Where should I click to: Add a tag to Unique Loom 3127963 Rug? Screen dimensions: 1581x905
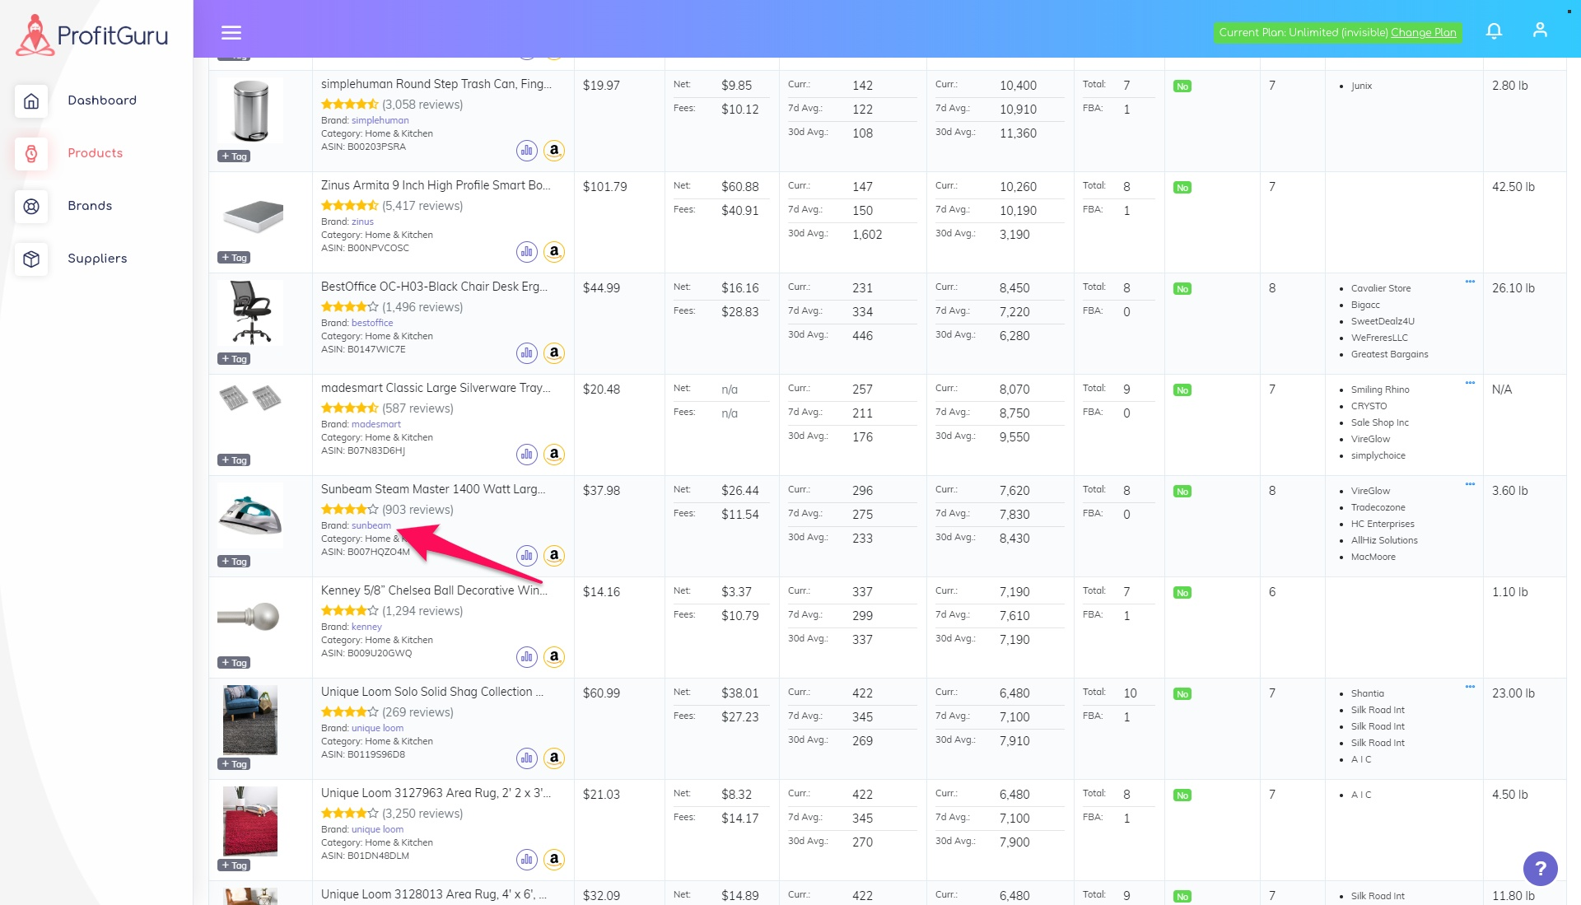point(234,865)
